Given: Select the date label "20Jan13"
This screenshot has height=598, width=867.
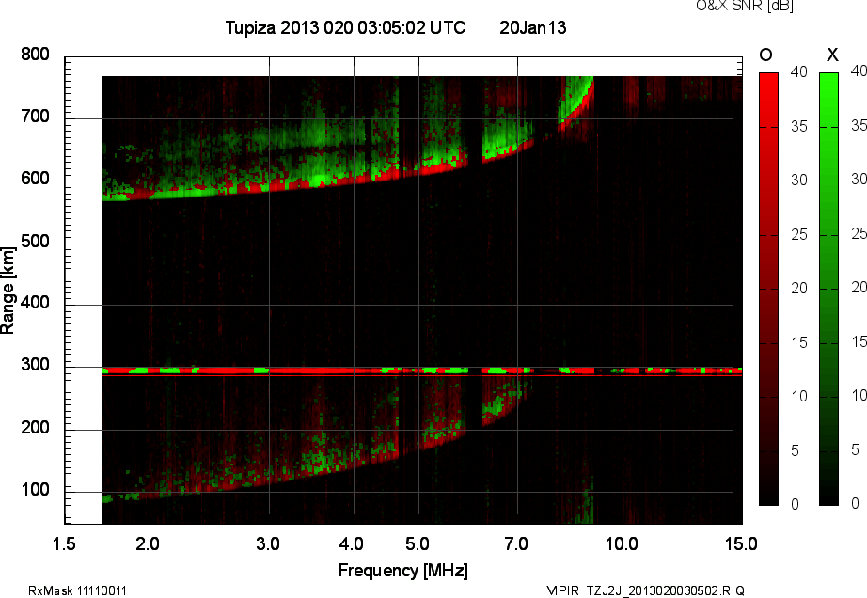Looking at the screenshot, I should pos(532,27).
